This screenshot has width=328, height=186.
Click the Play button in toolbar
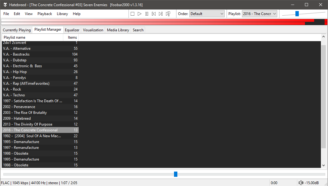(x=140, y=14)
